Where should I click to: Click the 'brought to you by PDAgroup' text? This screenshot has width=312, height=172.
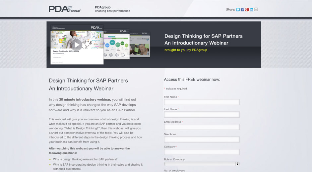pyautogui.click(x=186, y=50)
